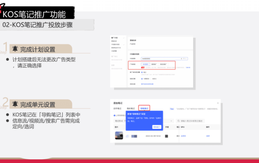Image resolution: width=259 pixels, height=163 pixels.
Task: Click the chevron arrow of the note filter dropdown
Action: pyautogui.click(x=171, y=121)
